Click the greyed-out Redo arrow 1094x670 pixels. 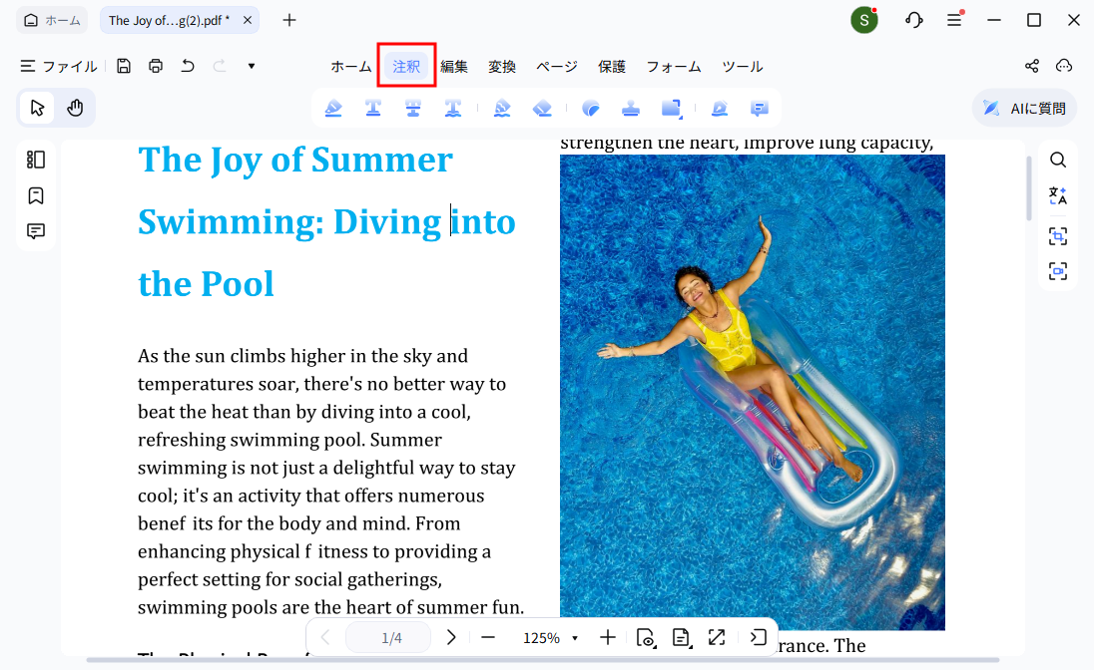(x=220, y=66)
